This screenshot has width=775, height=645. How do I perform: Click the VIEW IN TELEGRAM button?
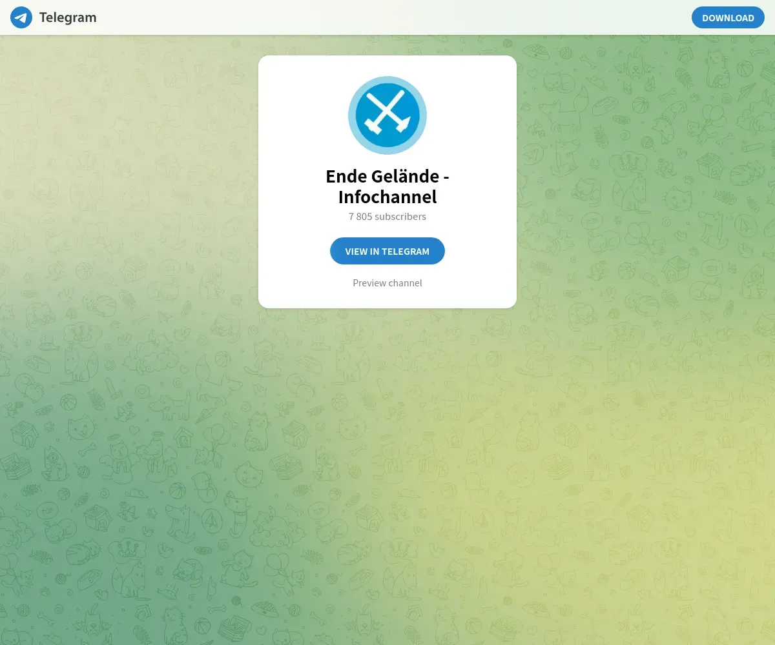coord(387,251)
